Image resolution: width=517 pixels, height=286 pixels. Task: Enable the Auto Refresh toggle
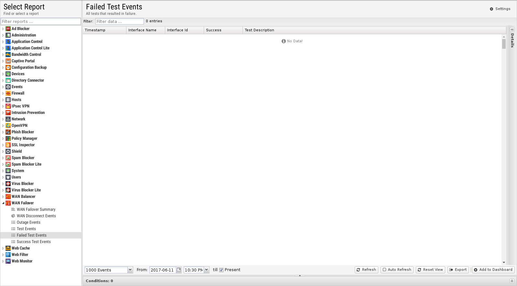tap(397, 270)
